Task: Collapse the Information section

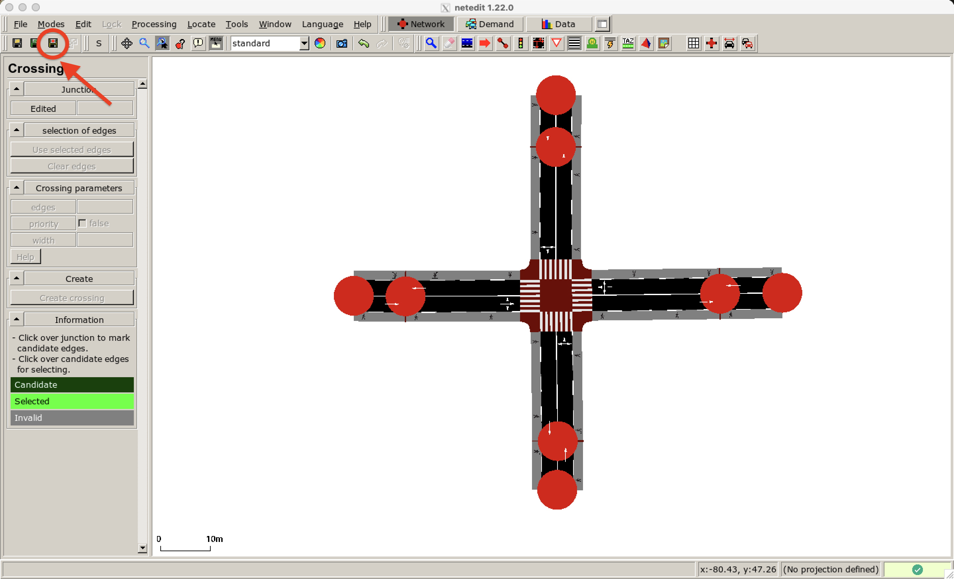Action: [16, 319]
